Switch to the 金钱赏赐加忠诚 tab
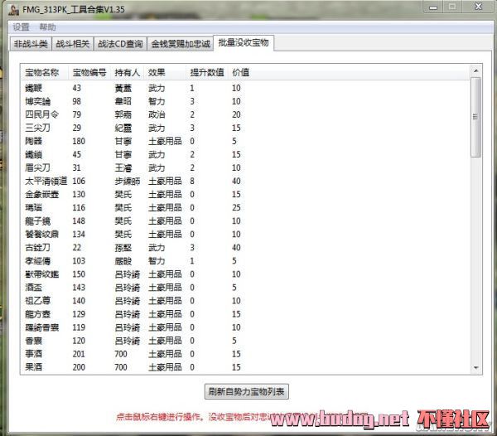 [181, 44]
